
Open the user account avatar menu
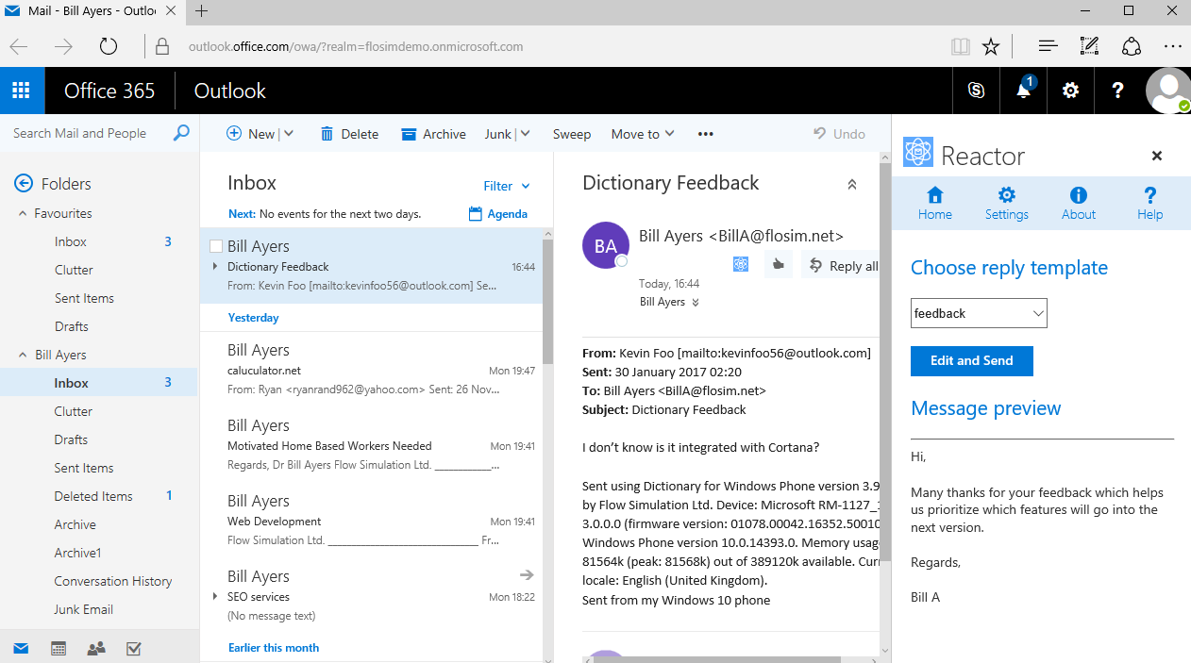point(1167,91)
